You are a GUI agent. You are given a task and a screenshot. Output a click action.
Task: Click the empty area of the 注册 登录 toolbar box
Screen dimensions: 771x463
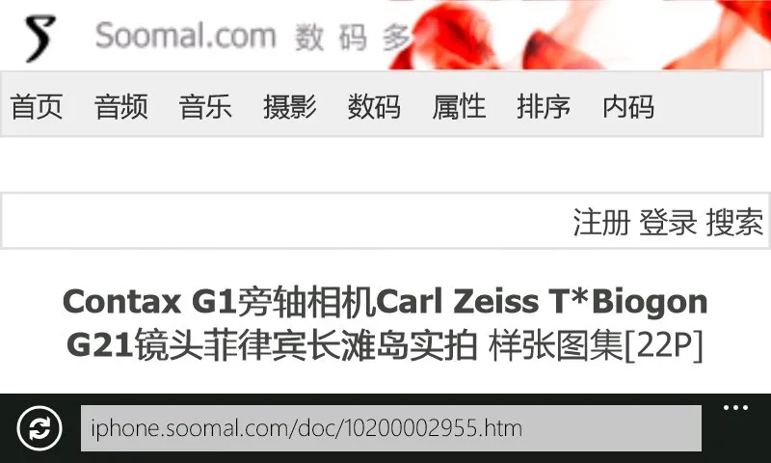285,222
